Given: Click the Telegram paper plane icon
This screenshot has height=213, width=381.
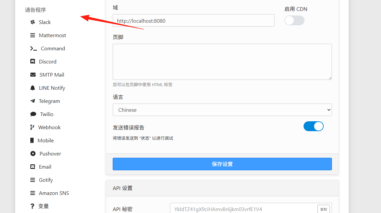Looking at the screenshot, I should click(33, 101).
